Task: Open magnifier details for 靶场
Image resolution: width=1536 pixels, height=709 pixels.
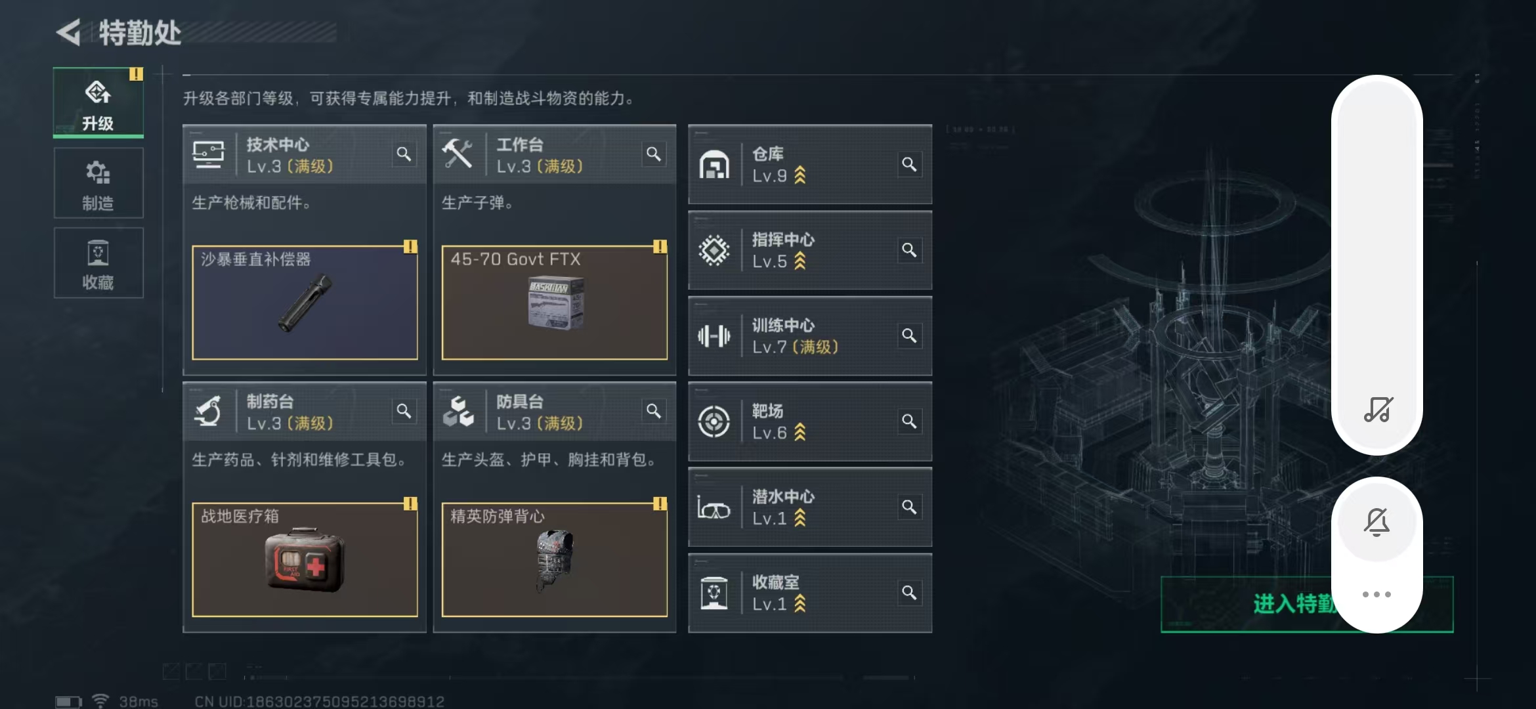Action: (909, 421)
